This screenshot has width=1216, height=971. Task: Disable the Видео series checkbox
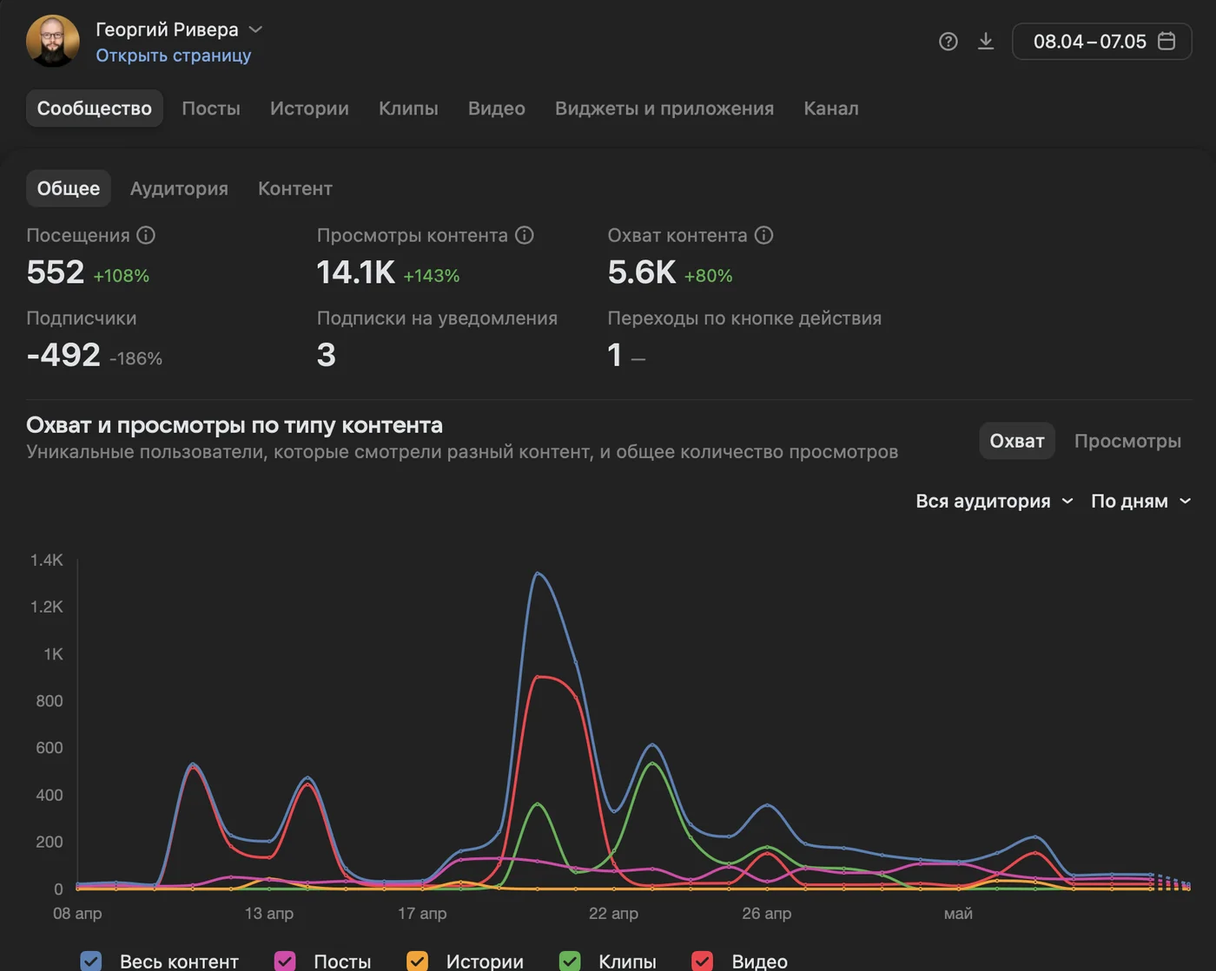(703, 961)
